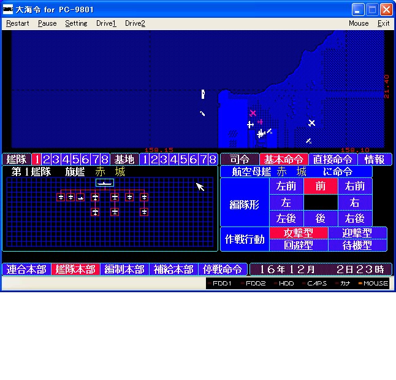Select the leftmost ship in the formation's upper row
This screenshot has height=380, width=396.
point(61,197)
